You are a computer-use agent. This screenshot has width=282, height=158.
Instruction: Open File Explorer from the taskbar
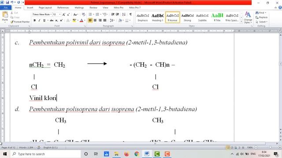click(116, 154)
